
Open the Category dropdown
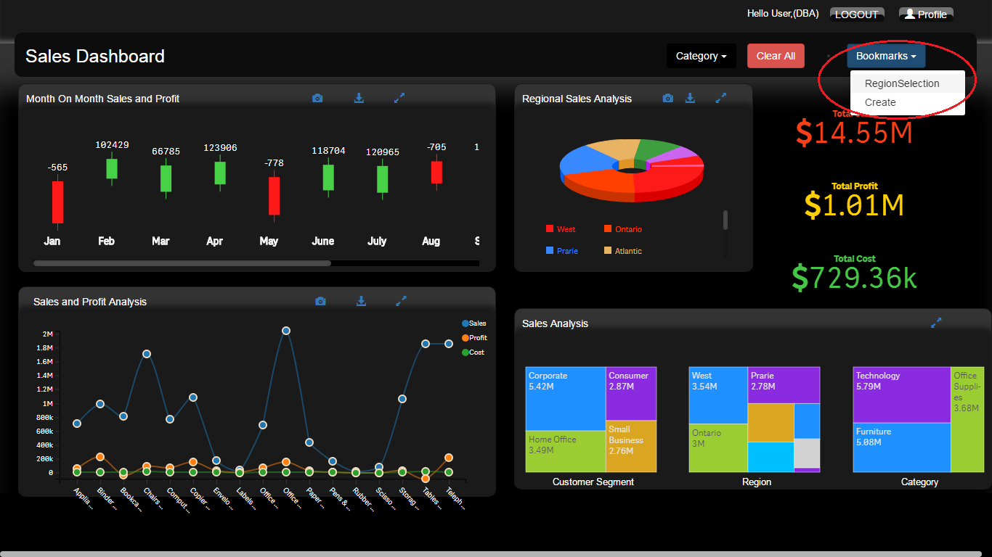(701, 56)
